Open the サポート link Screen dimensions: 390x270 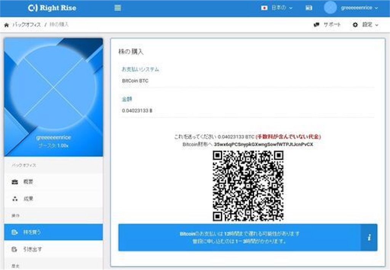[x=332, y=25]
